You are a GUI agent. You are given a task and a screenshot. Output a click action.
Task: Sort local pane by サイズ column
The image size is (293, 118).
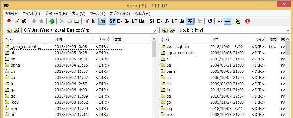click(101, 39)
